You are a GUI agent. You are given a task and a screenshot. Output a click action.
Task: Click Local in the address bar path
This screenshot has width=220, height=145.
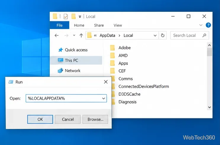tap(128, 35)
